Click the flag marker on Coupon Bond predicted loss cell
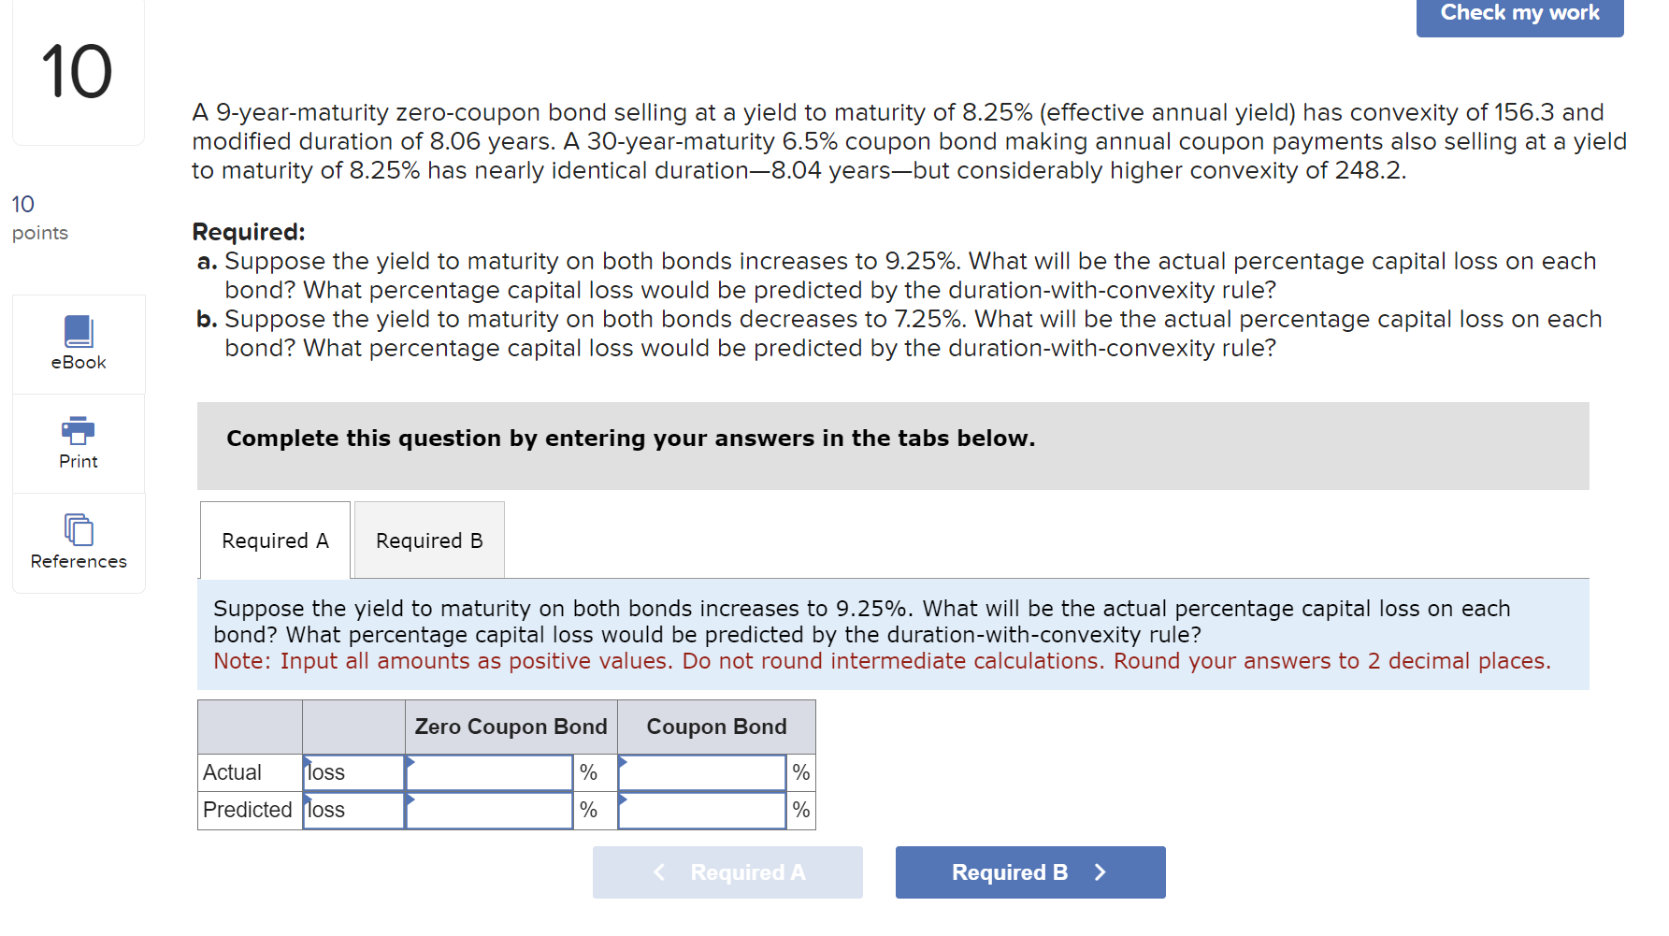The image size is (1669, 936). (622, 798)
